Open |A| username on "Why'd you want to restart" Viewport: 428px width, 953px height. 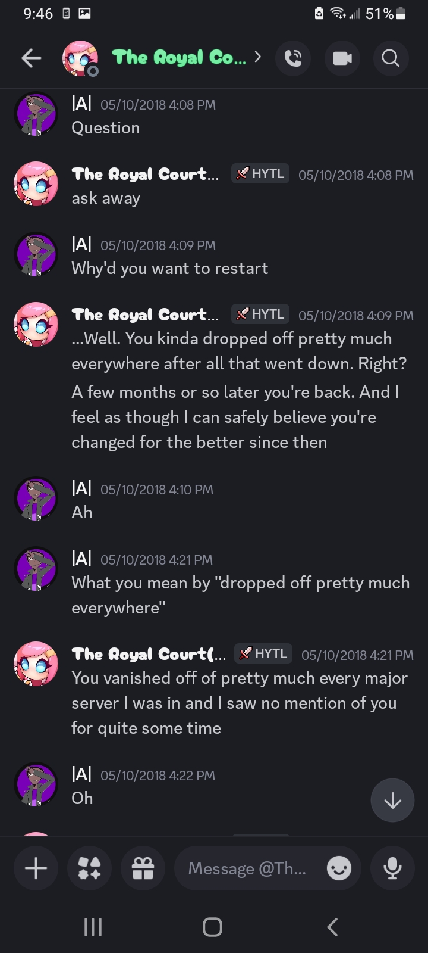tap(81, 245)
